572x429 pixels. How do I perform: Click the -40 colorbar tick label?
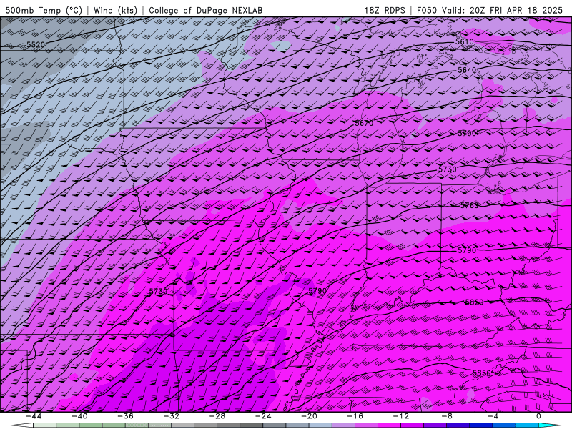(x=79, y=416)
